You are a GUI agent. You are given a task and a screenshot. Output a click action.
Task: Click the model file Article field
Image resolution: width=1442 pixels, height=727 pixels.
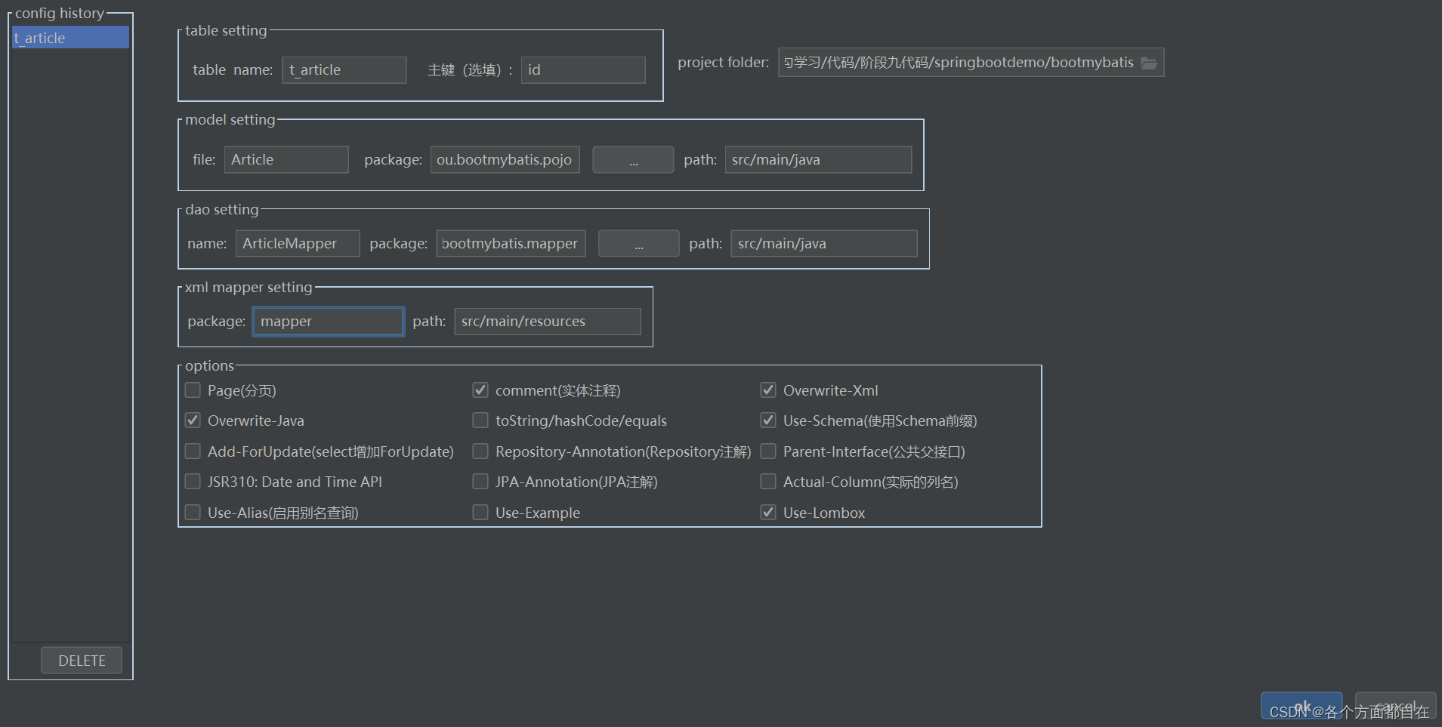pos(286,159)
